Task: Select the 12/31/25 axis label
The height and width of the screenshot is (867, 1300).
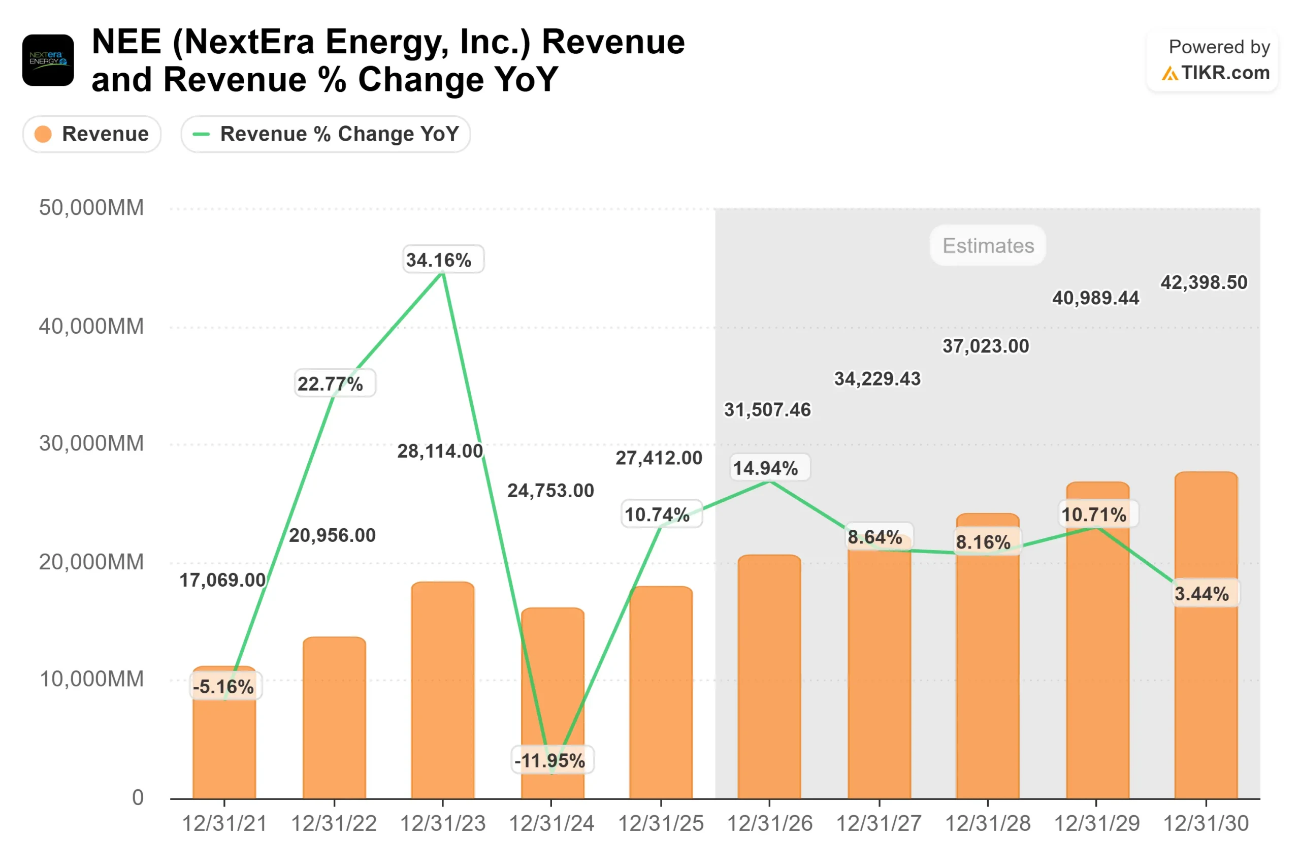Action: tap(661, 823)
